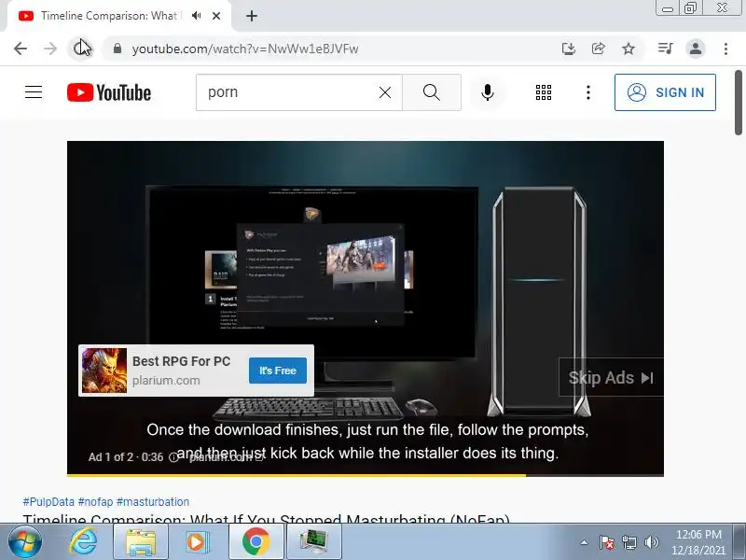Open the volume tray icon

click(x=651, y=542)
